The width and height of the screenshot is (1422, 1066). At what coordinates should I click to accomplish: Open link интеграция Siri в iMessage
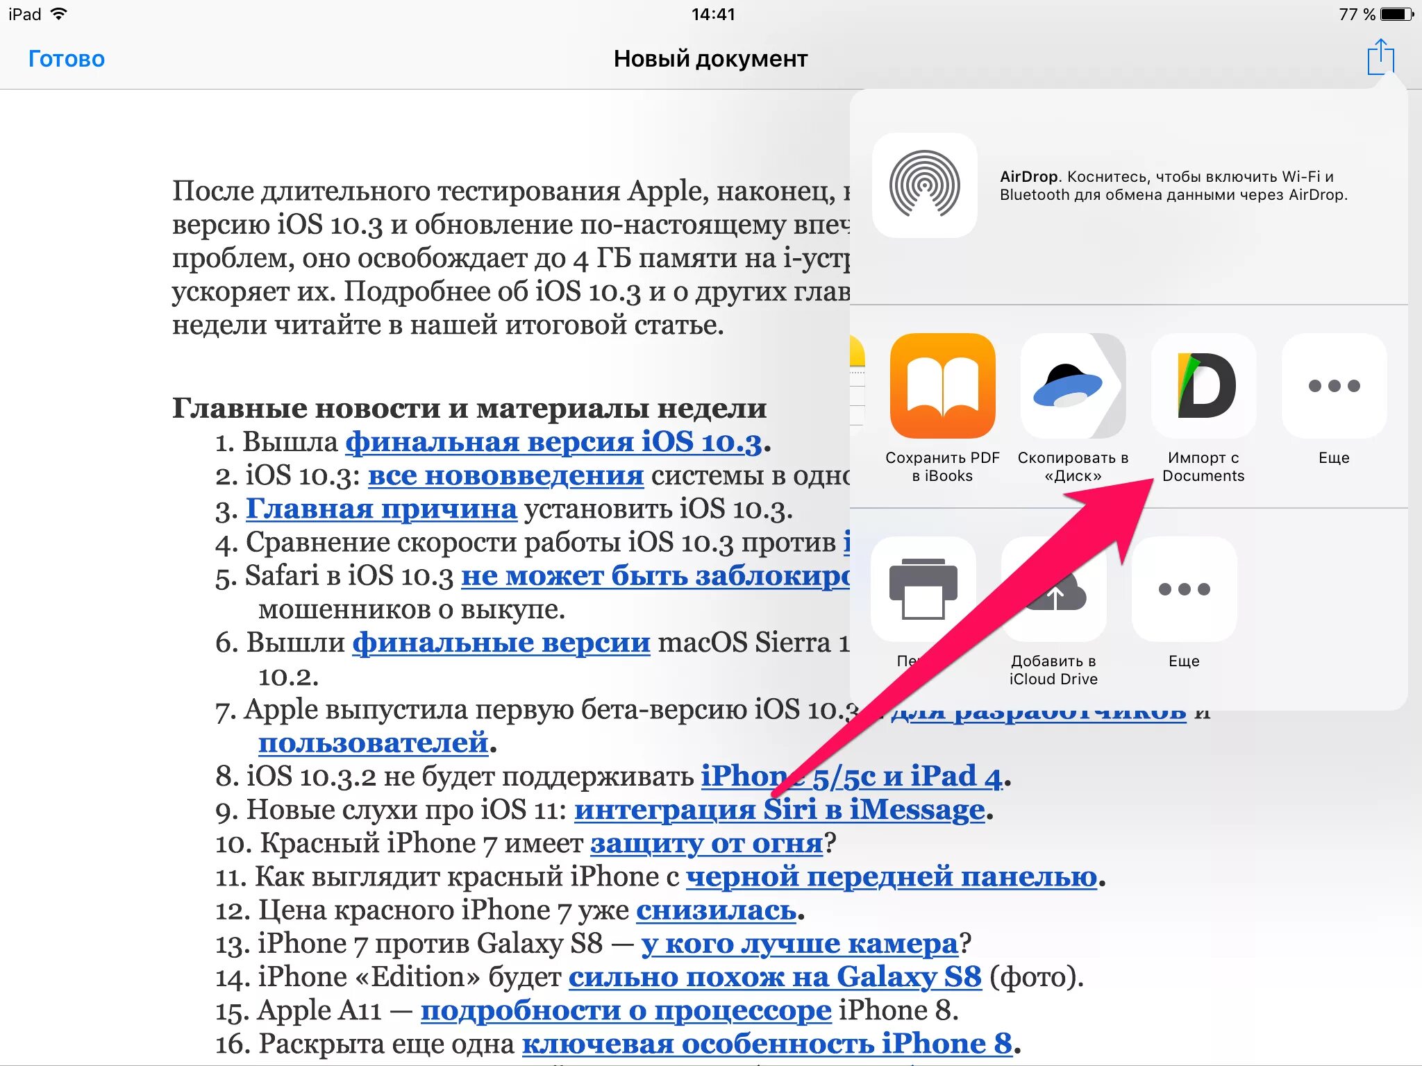point(780,809)
